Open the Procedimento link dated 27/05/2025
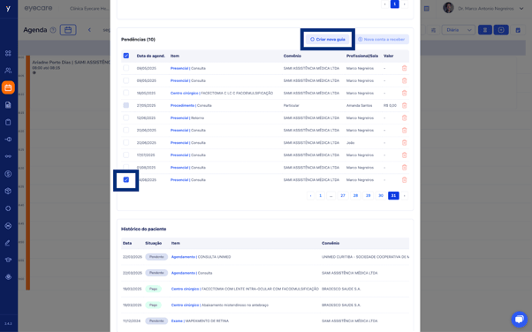The width and height of the screenshot is (532, 332). pos(182,105)
